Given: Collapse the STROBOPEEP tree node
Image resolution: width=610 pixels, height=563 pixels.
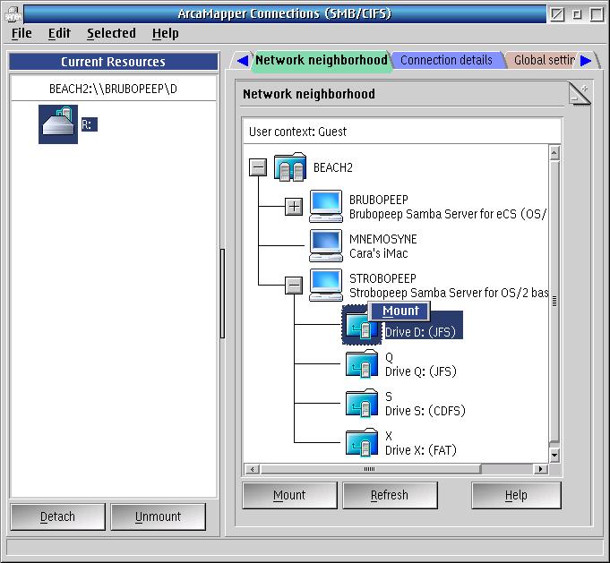Looking at the screenshot, I should click(294, 285).
